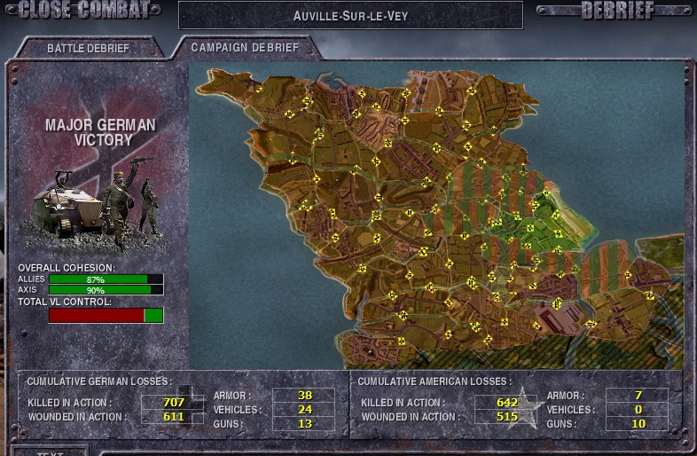Click the Total VL Control red-green bar
The height and width of the screenshot is (456, 697).
106,316
